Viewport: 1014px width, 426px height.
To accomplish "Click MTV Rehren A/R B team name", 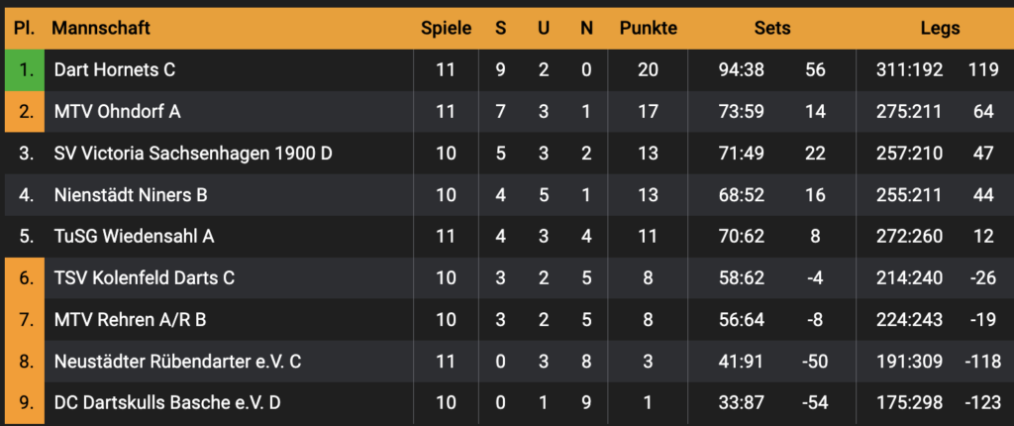I will point(130,320).
